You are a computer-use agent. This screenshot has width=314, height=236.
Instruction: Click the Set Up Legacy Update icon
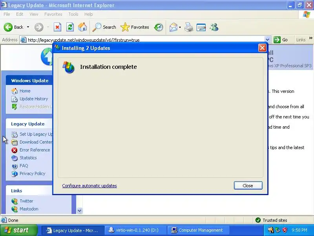coord(15,134)
